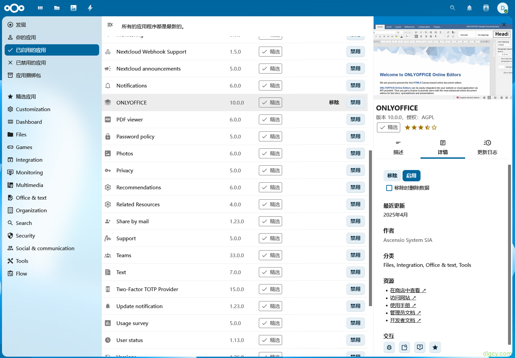
Task: Open the 开发者文档 link
Action: click(406, 320)
